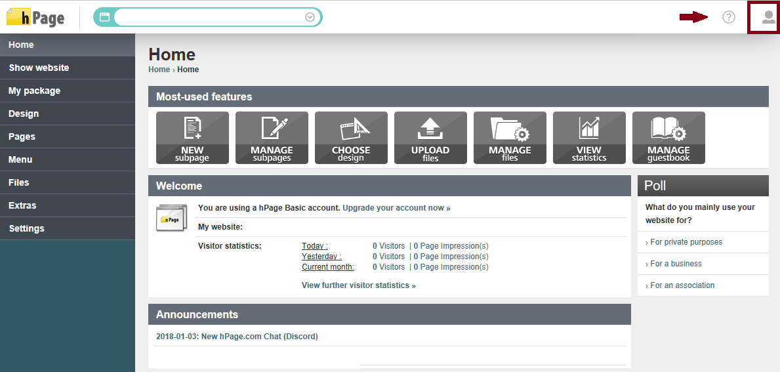The height and width of the screenshot is (372, 780).
Task: Open CHOOSE design feature tile
Action: [351, 138]
